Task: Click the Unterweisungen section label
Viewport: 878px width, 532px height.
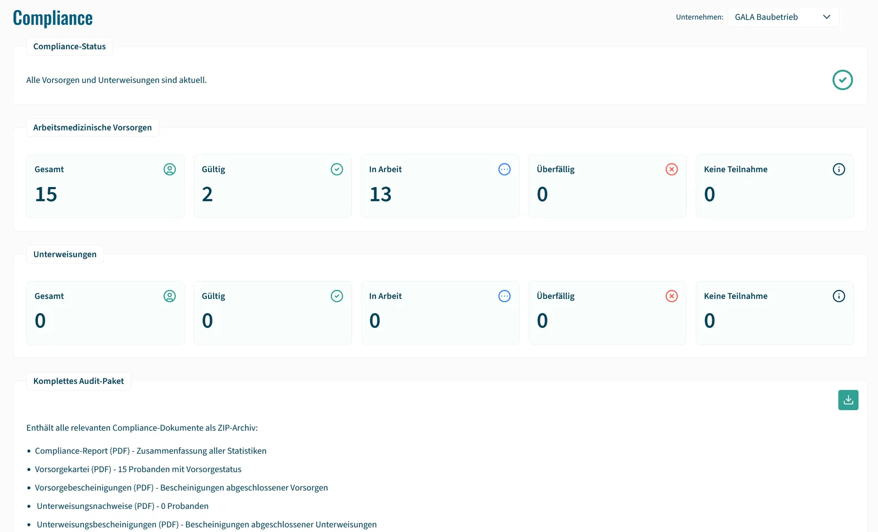Action: click(x=65, y=254)
